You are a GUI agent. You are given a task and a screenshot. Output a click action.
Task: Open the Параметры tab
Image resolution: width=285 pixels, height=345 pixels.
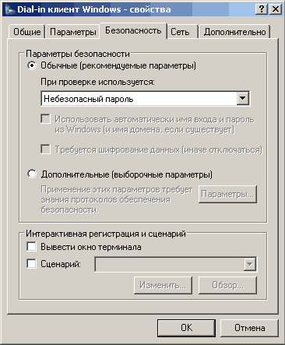point(73,32)
